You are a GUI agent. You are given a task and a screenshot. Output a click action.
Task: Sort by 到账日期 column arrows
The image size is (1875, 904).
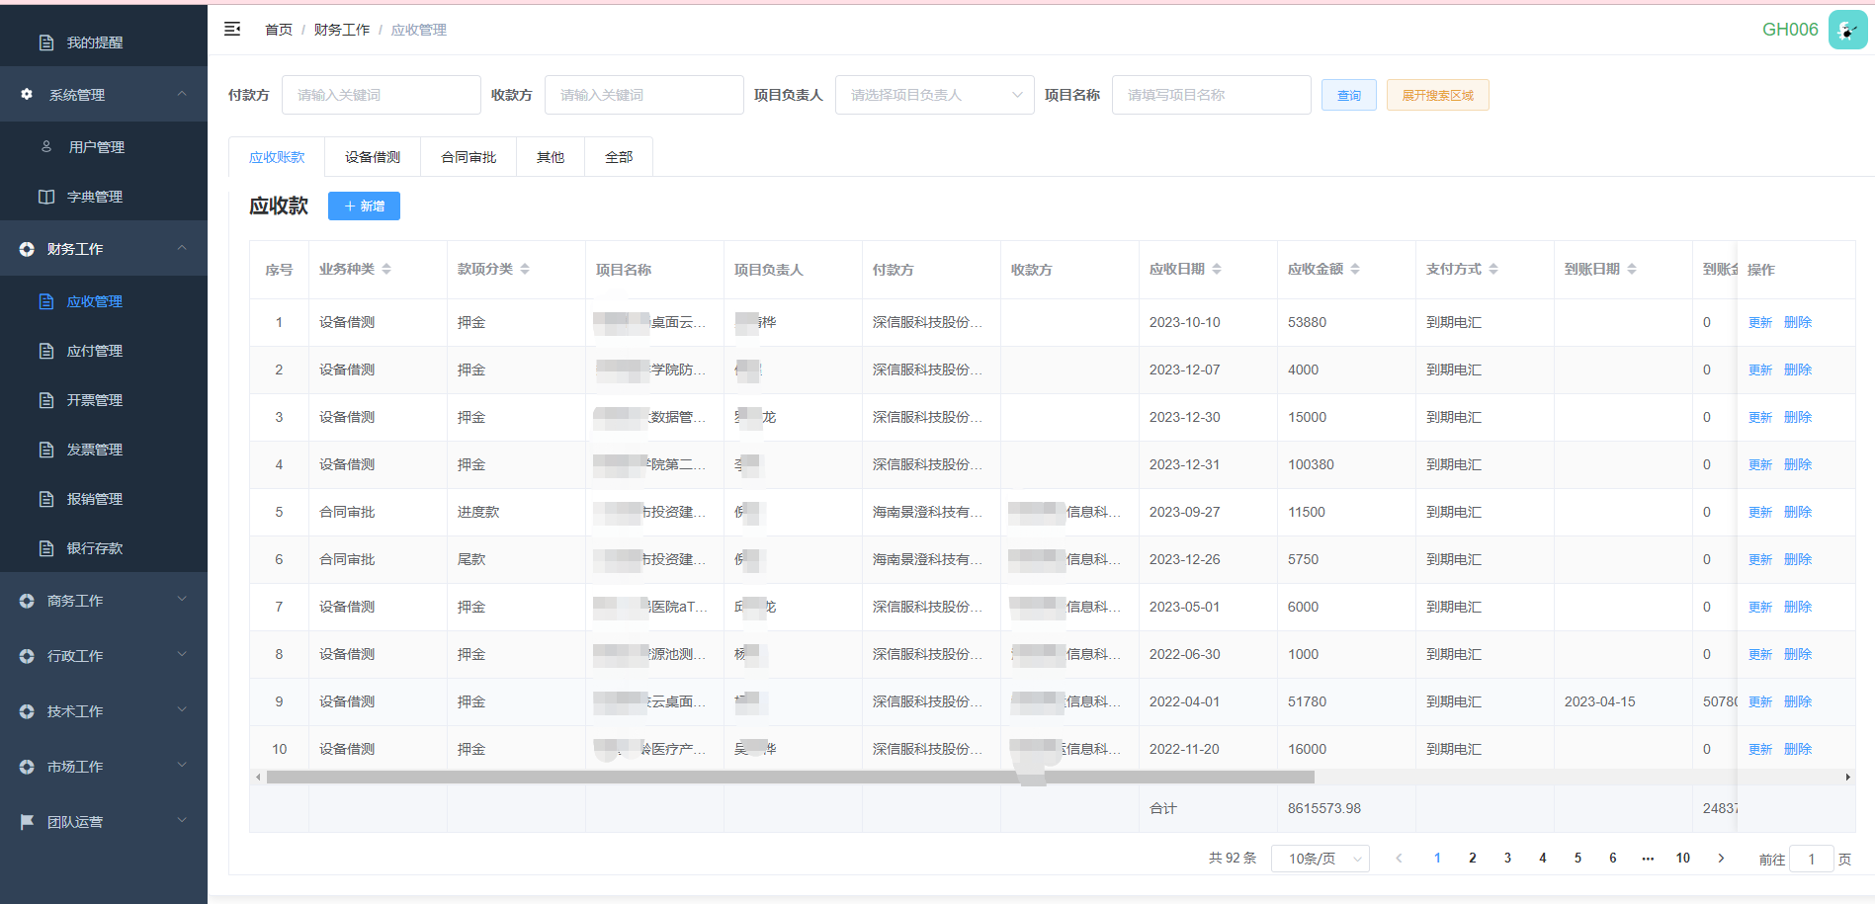[1632, 269]
